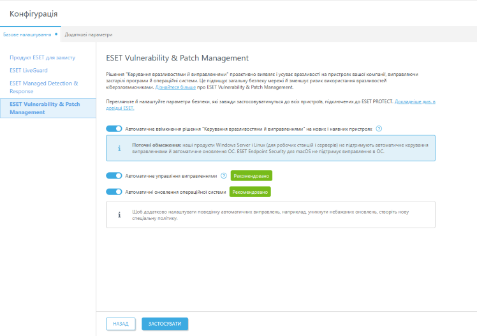The image size is (477, 336).
Task: Click the special policy hint text
Action: [270, 215]
